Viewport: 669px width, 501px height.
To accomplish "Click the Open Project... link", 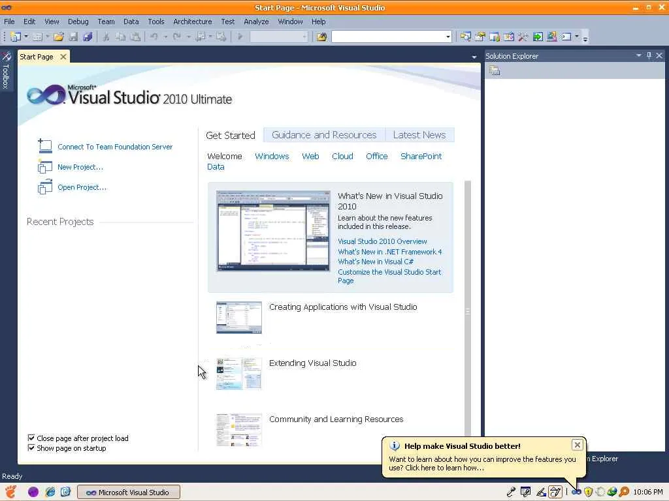I will [82, 187].
